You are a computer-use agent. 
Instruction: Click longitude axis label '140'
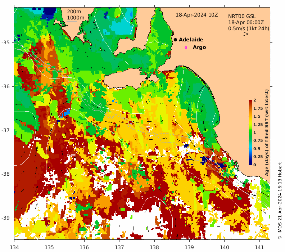(x=224, y=247)
